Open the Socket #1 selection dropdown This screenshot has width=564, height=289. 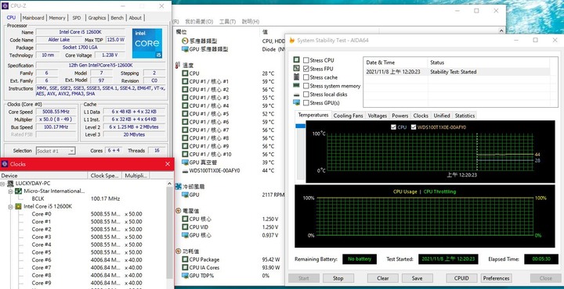[56, 151]
